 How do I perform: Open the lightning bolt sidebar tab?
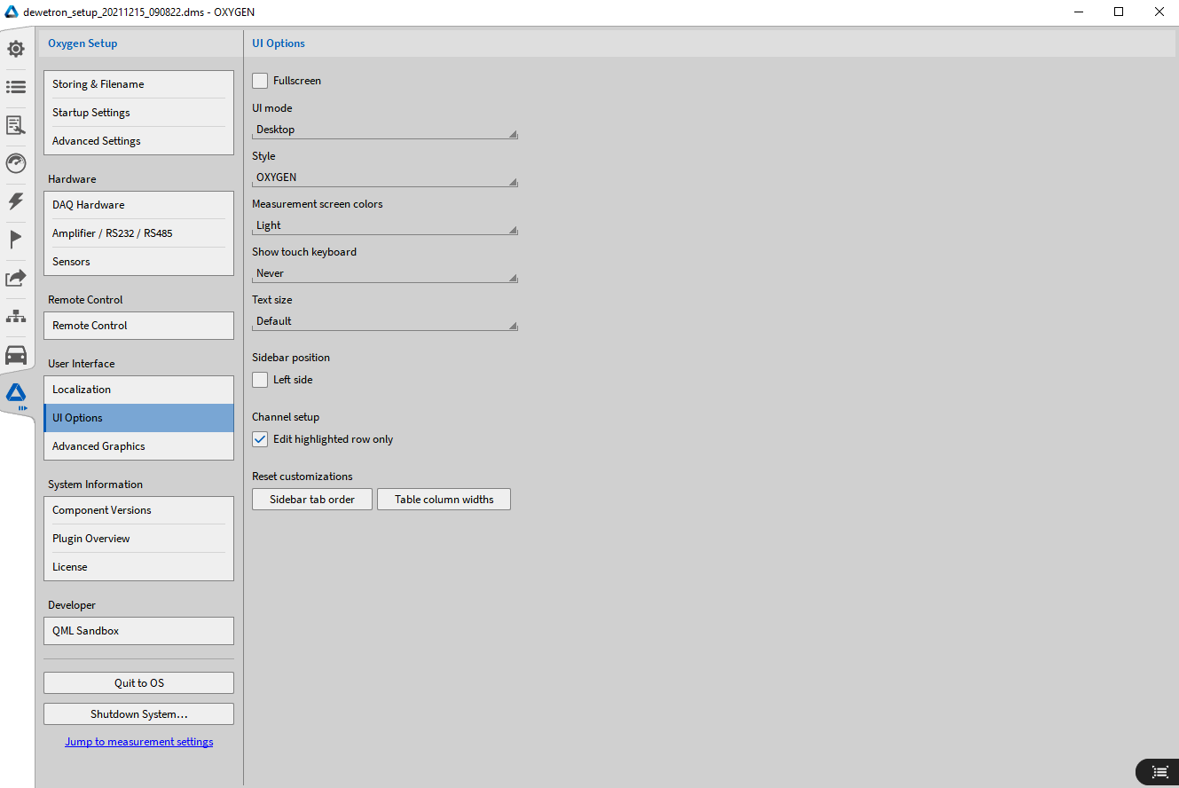[16, 201]
